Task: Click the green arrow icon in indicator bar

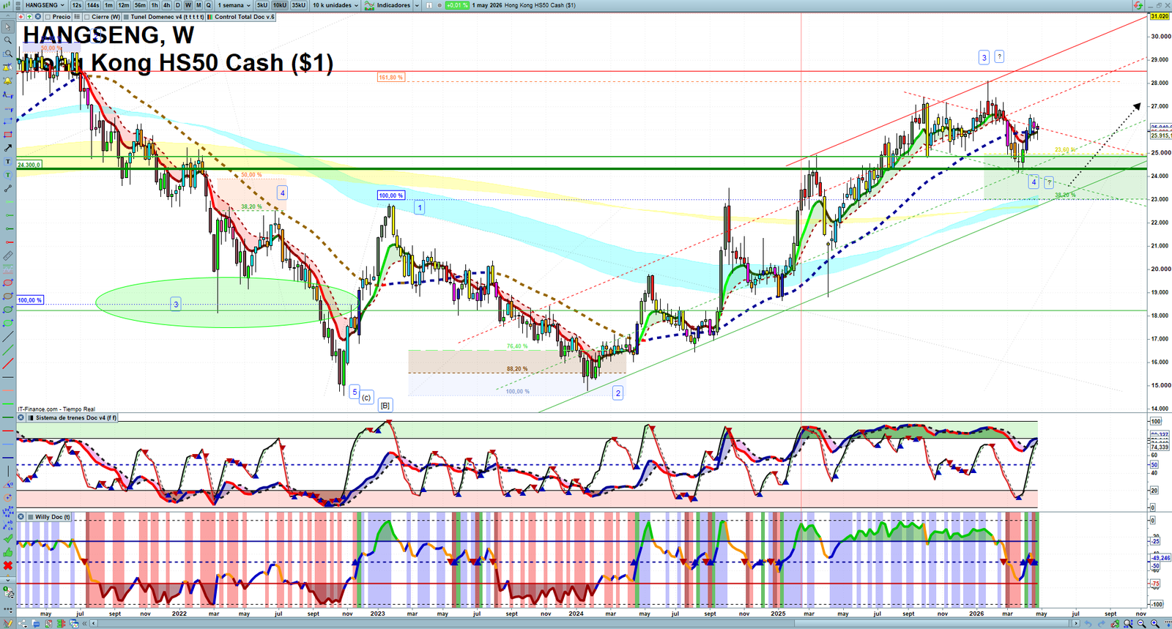Action: pos(29,16)
